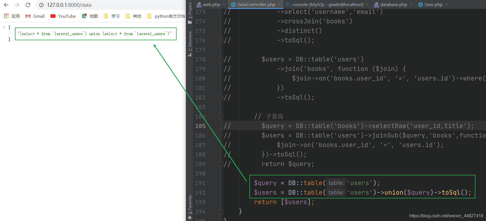Close the database.php tab
Screen dimensions: 486x221
(x=411, y=4)
